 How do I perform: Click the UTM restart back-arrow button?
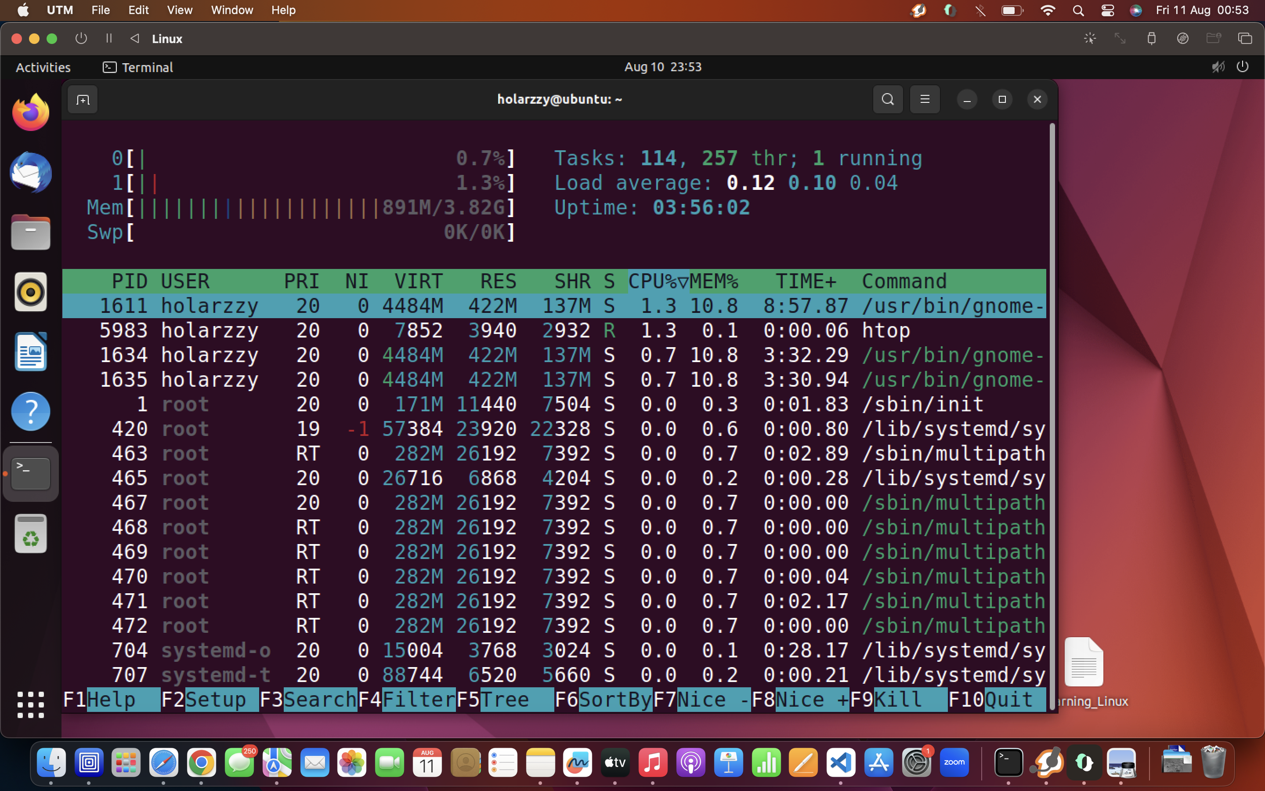pyautogui.click(x=135, y=39)
